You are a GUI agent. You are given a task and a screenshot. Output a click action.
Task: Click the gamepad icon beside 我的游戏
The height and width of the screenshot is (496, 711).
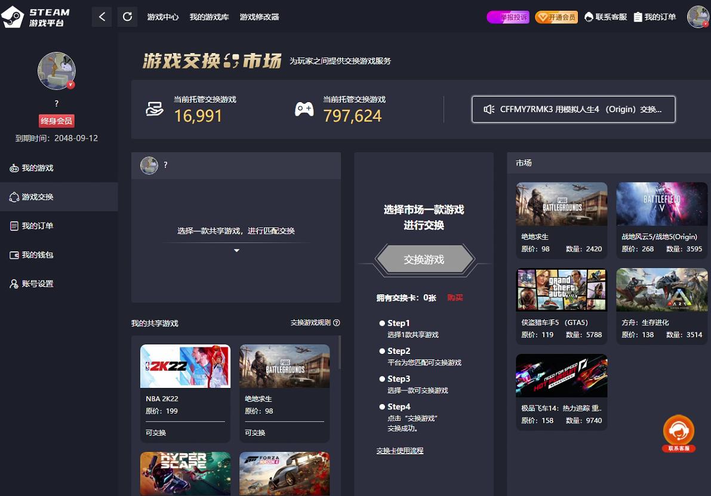(x=14, y=168)
